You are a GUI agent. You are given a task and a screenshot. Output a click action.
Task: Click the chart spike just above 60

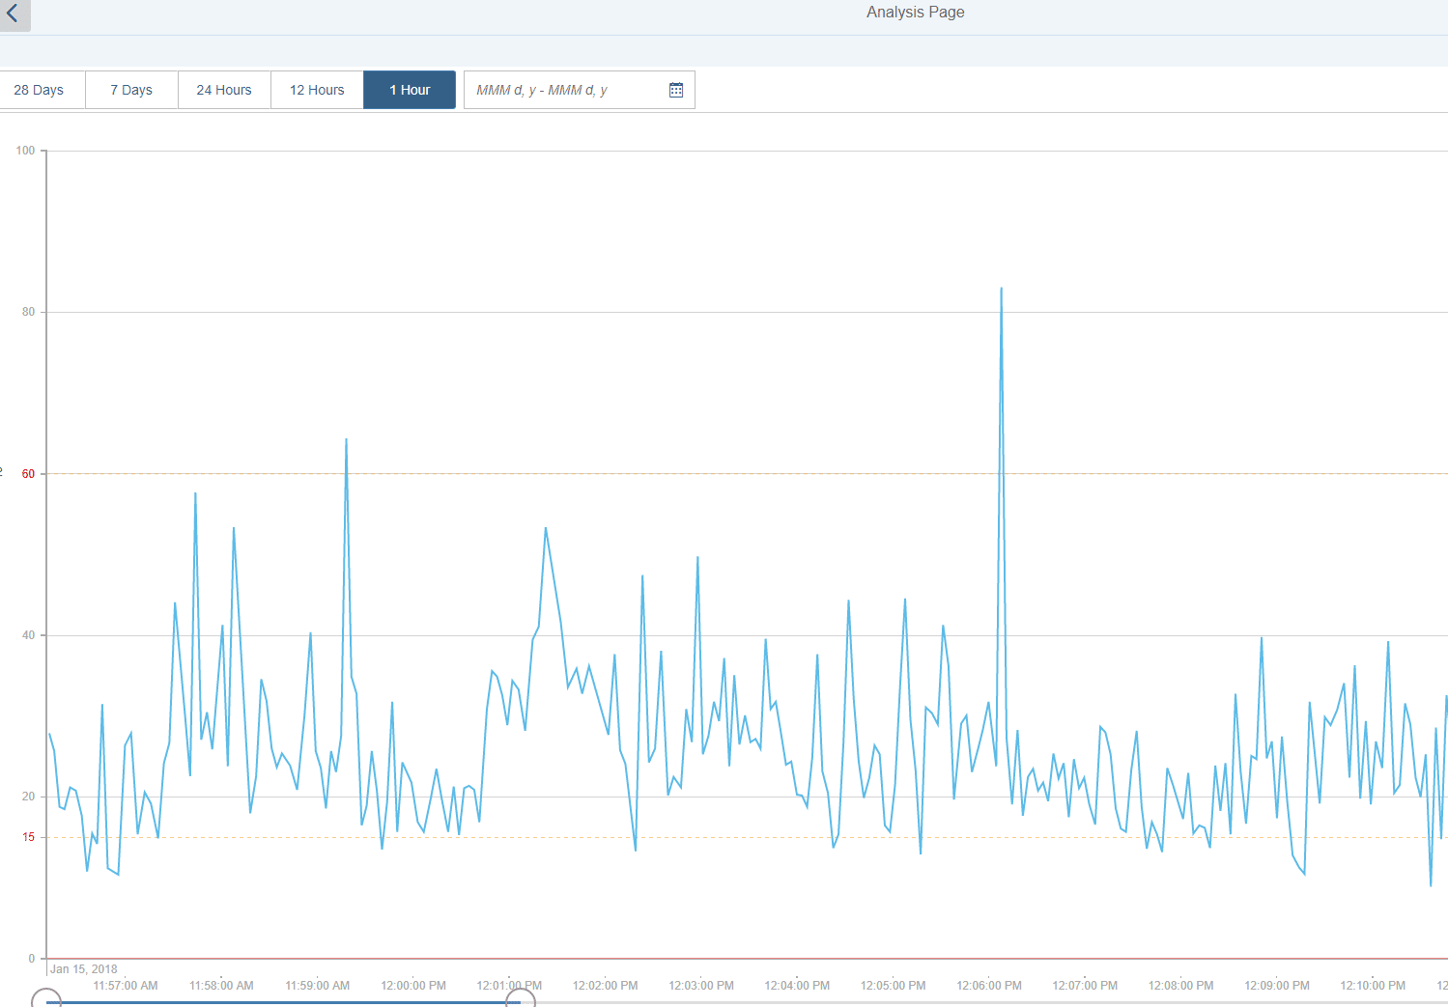click(x=346, y=441)
